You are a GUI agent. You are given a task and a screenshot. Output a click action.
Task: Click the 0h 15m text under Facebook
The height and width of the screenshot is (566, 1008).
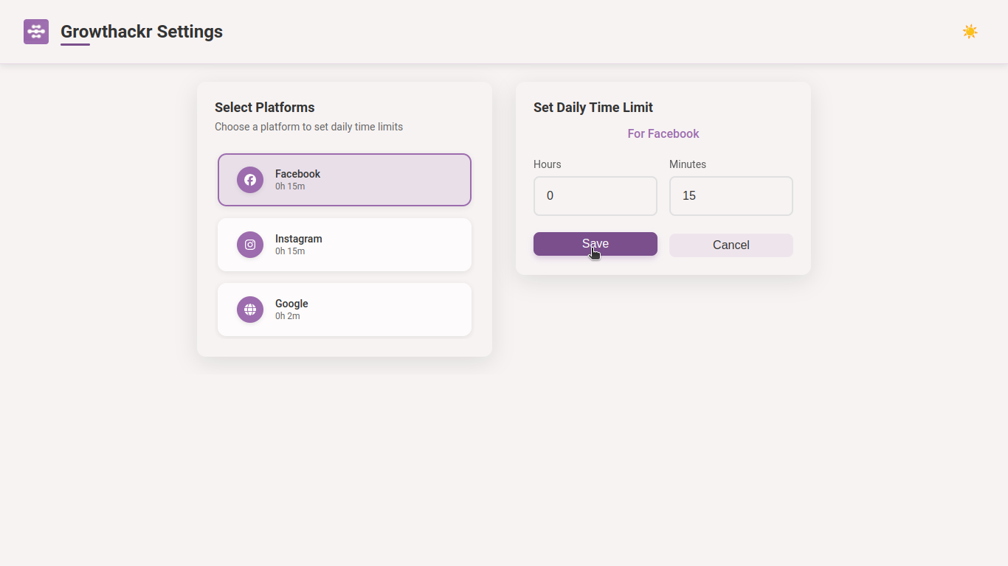(x=290, y=186)
